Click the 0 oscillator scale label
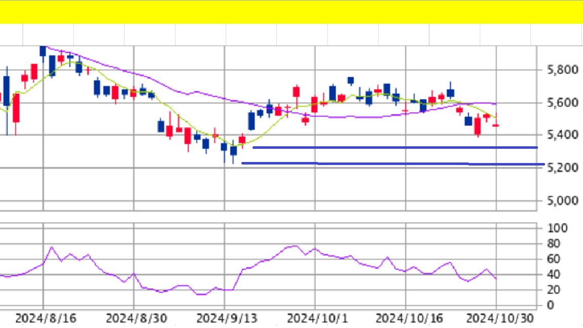The width and height of the screenshot is (583, 328). [550, 305]
